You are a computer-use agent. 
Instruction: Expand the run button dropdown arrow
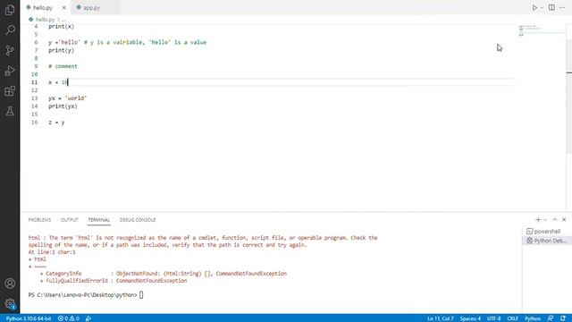pos(542,8)
